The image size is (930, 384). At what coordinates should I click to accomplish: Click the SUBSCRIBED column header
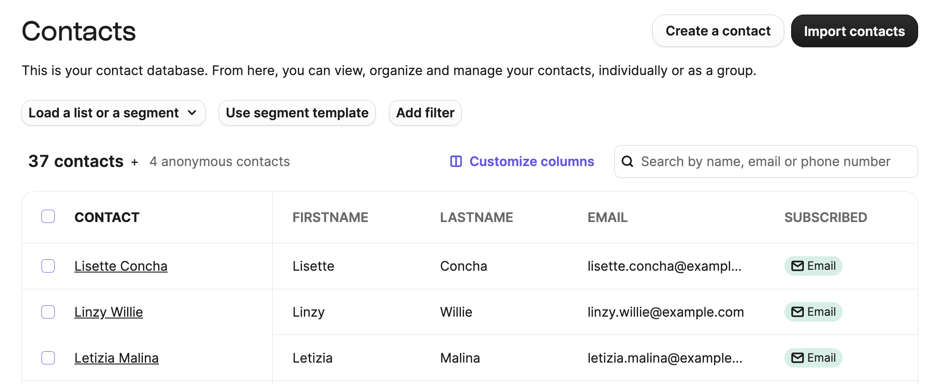pyautogui.click(x=825, y=217)
